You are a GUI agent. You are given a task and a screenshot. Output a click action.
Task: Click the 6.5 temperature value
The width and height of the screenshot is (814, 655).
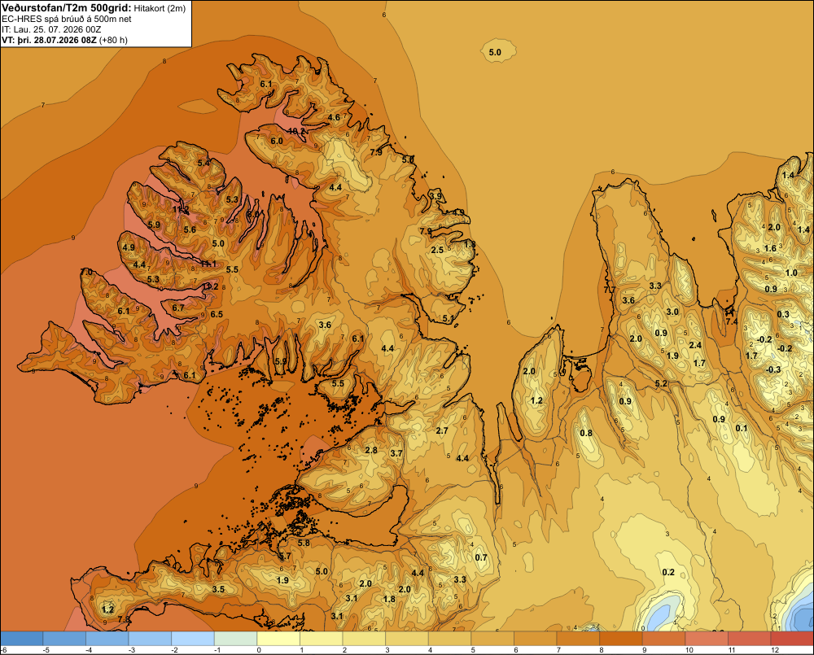click(217, 314)
